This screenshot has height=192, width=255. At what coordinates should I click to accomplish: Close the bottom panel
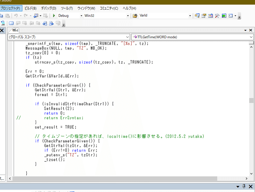251,187
